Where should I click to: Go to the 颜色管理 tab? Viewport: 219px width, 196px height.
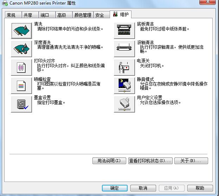tap(83, 15)
